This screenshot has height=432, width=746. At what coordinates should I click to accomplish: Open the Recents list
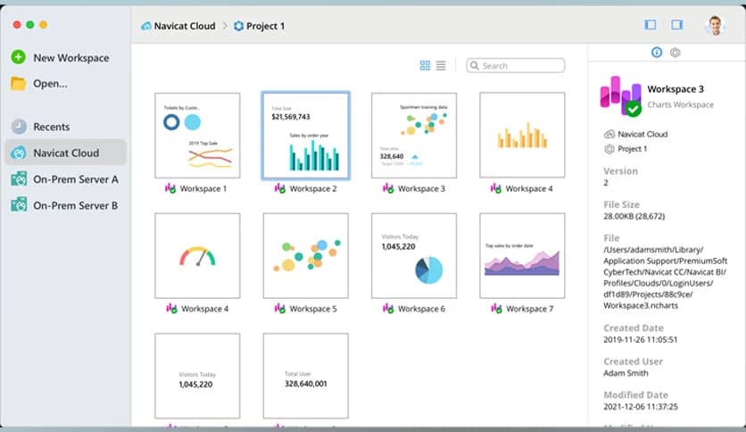coord(51,127)
